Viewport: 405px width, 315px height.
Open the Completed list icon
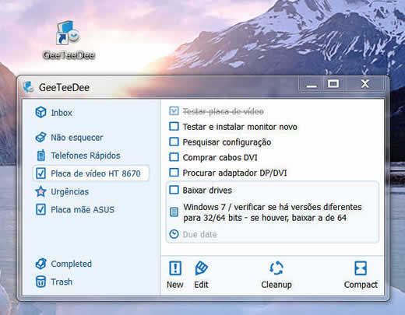click(40, 264)
